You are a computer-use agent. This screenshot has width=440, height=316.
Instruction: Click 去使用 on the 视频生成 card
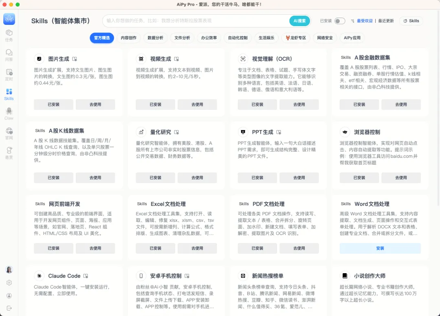pyautogui.click(x=197, y=104)
